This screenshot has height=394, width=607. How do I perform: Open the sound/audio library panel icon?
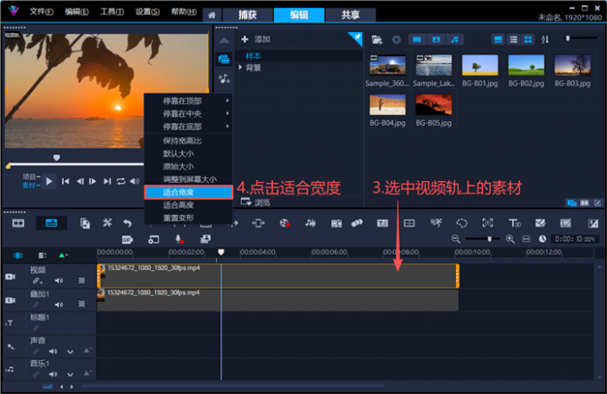(224, 78)
